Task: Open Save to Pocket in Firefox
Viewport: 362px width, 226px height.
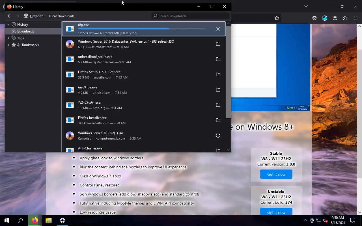Action: [314, 18]
